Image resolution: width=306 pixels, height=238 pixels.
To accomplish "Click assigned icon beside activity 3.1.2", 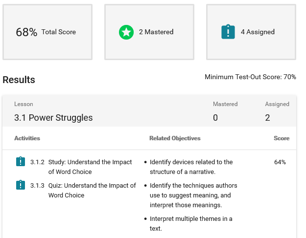I will (21, 161).
